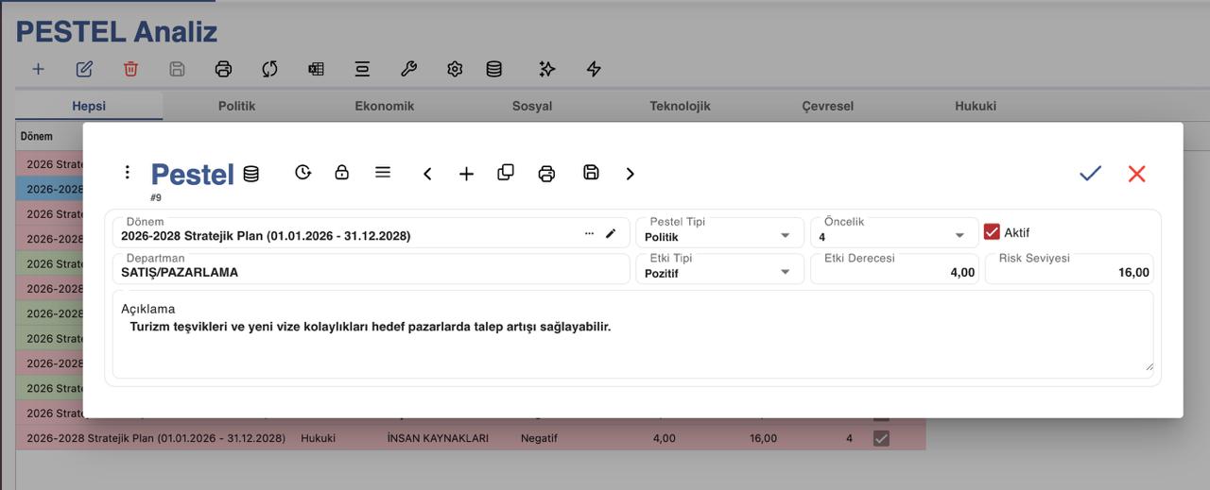
Task: Click the refresh arrows icon in main toolbar
Action: tap(269, 69)
